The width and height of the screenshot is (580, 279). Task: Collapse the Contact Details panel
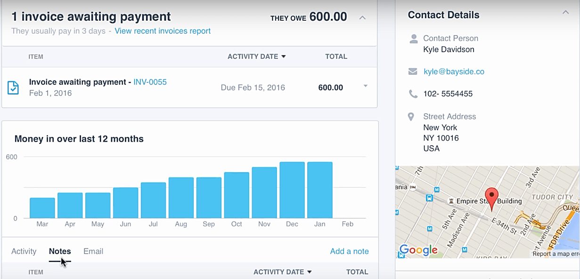(x=566, y=12)
